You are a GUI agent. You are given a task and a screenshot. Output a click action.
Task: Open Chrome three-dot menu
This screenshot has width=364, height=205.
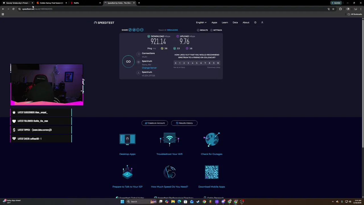point(361,9)
